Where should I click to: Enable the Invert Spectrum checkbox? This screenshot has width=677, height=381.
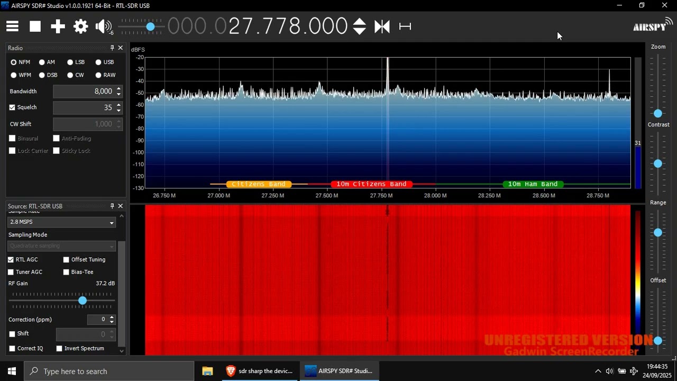click(x=59, y=349)
